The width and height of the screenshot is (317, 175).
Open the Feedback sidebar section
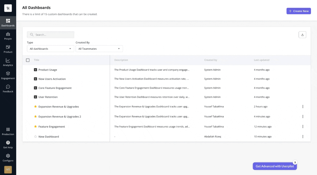(8, 89)
